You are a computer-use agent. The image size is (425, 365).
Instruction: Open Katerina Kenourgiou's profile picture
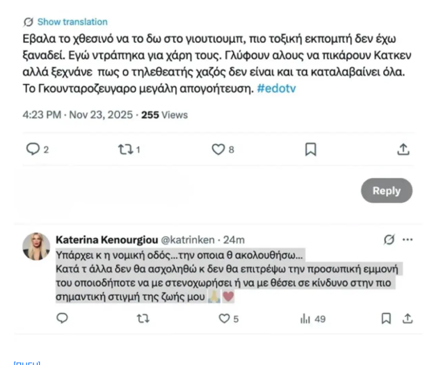[36, 246]
